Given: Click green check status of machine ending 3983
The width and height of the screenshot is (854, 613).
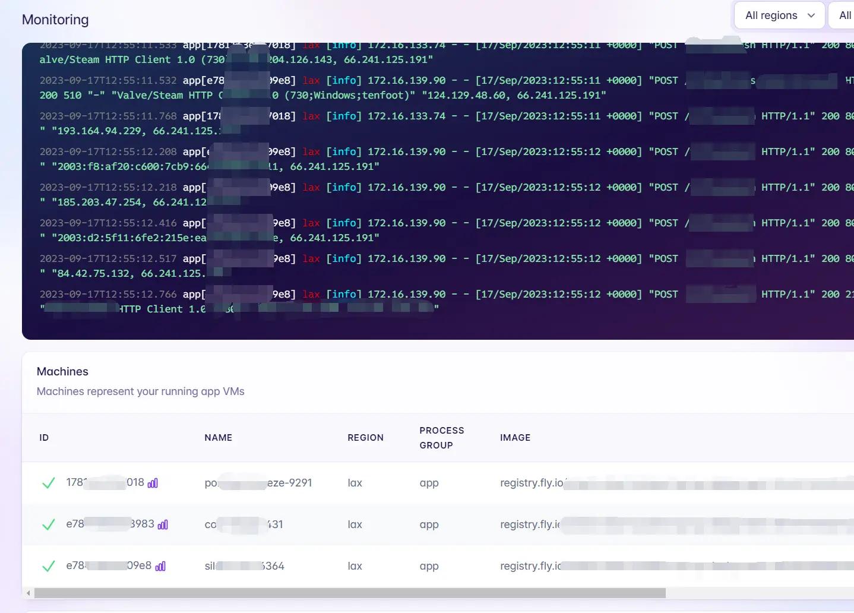Looking at the screenshot, I should pyautogui.click(x=49, y=524).
